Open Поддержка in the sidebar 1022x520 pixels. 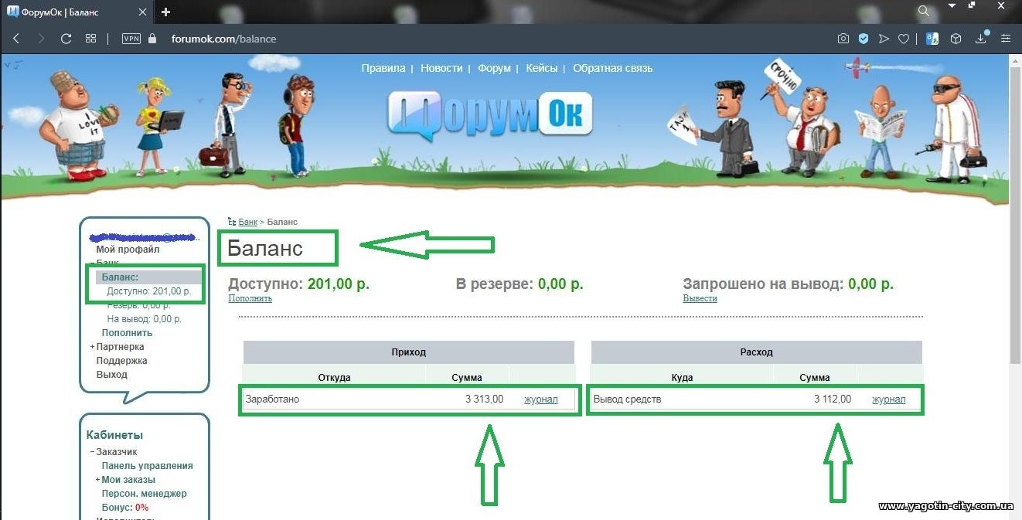121,361
